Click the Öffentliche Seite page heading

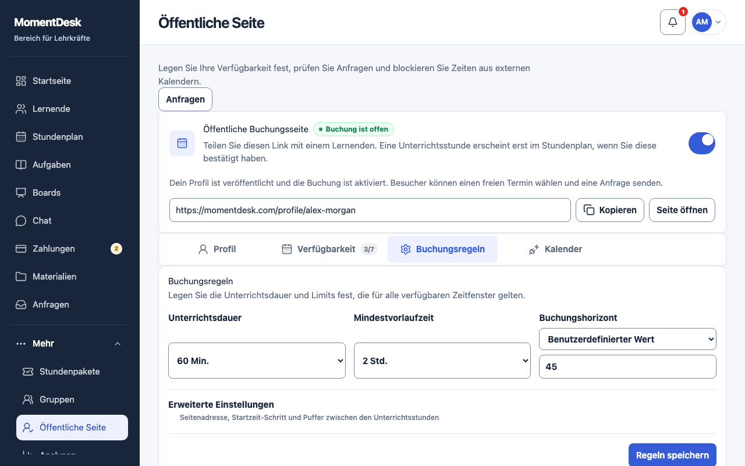click(x=211, y=23)
